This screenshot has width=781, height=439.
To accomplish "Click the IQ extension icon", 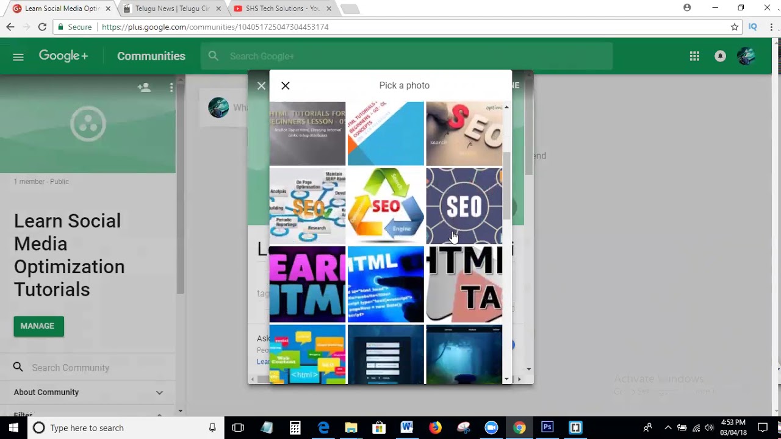I will pyautogui.click(x=753, y=27).
